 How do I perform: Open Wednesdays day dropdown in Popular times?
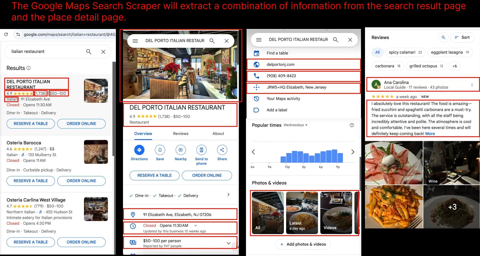[x=296, y=125]
